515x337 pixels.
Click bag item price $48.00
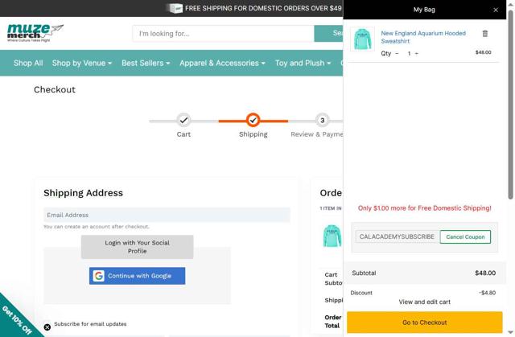[x=483, y=52]
